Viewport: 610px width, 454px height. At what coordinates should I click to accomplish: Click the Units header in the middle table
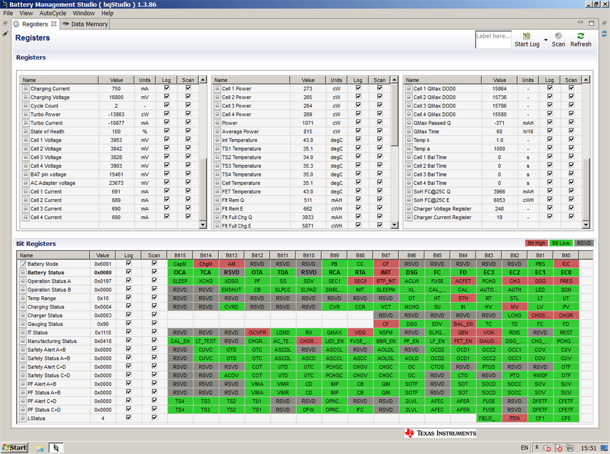[336, 80]
